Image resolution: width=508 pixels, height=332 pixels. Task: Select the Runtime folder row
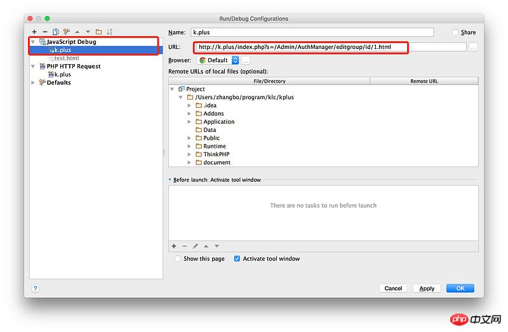pyautogui.click(x=323, y=147)
